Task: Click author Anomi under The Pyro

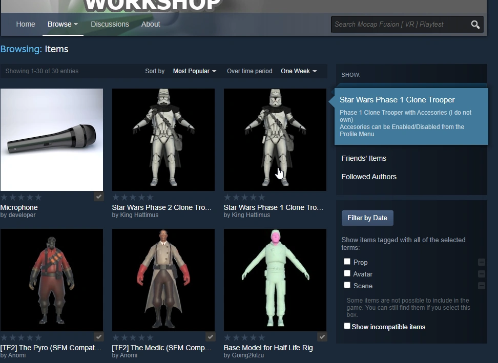Action: click(17, 355)
